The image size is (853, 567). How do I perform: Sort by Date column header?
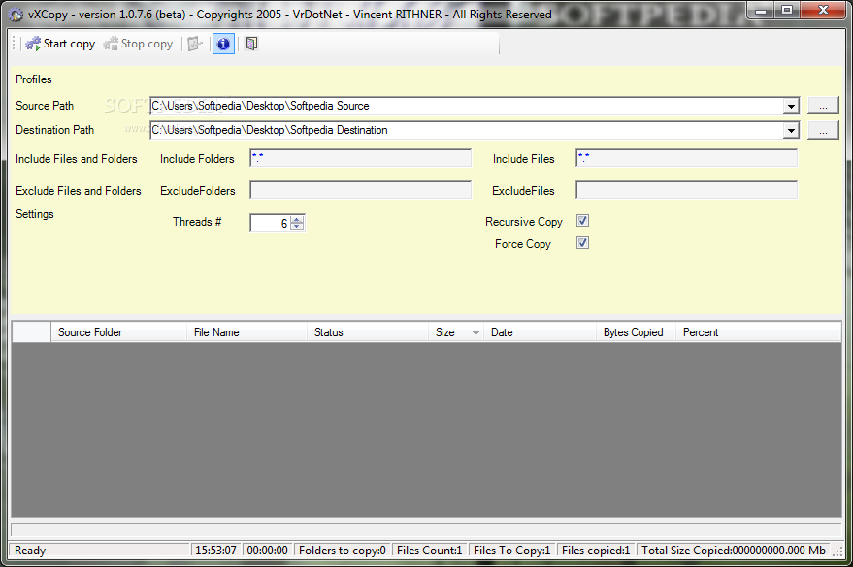tap(540, 332)
